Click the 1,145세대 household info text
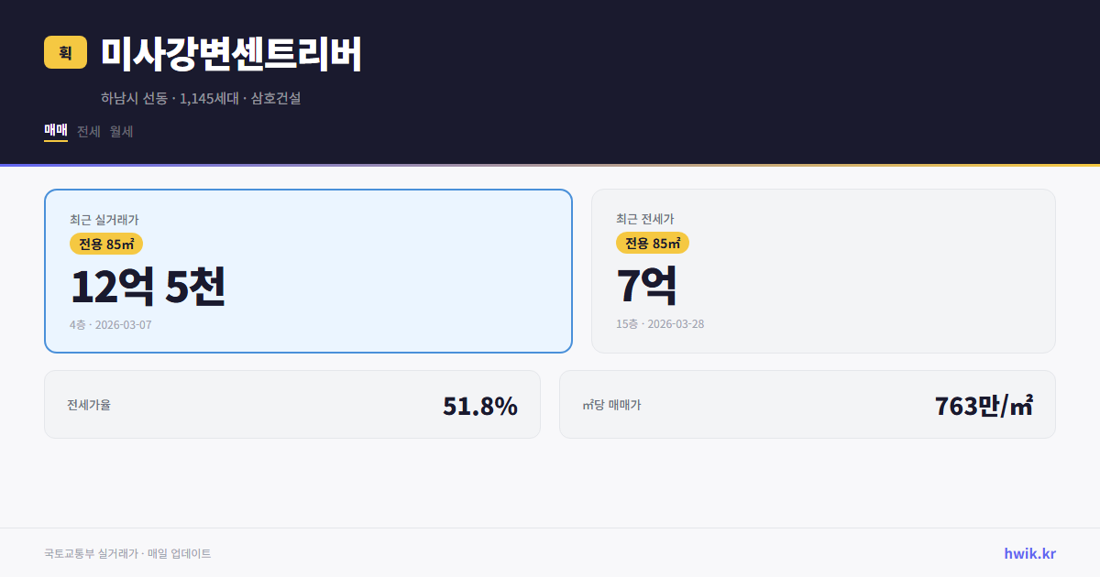 [x=209, y=98]
